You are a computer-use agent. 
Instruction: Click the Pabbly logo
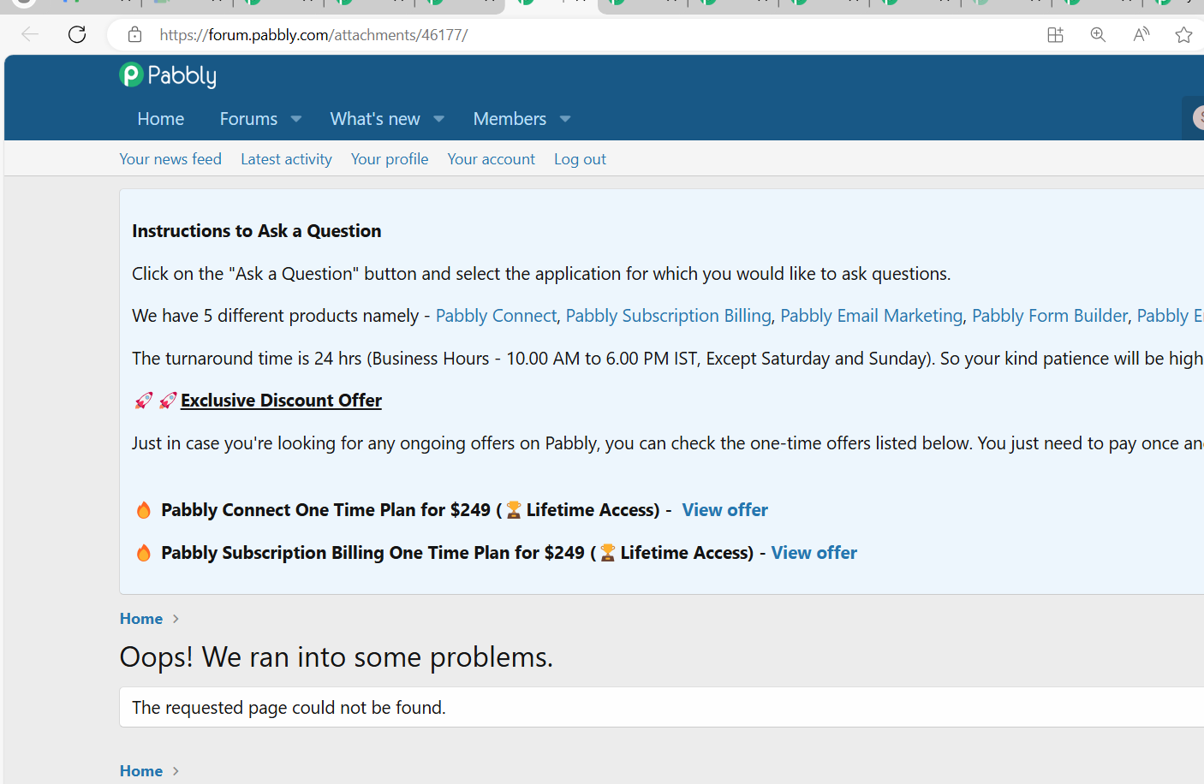point(168,75)
